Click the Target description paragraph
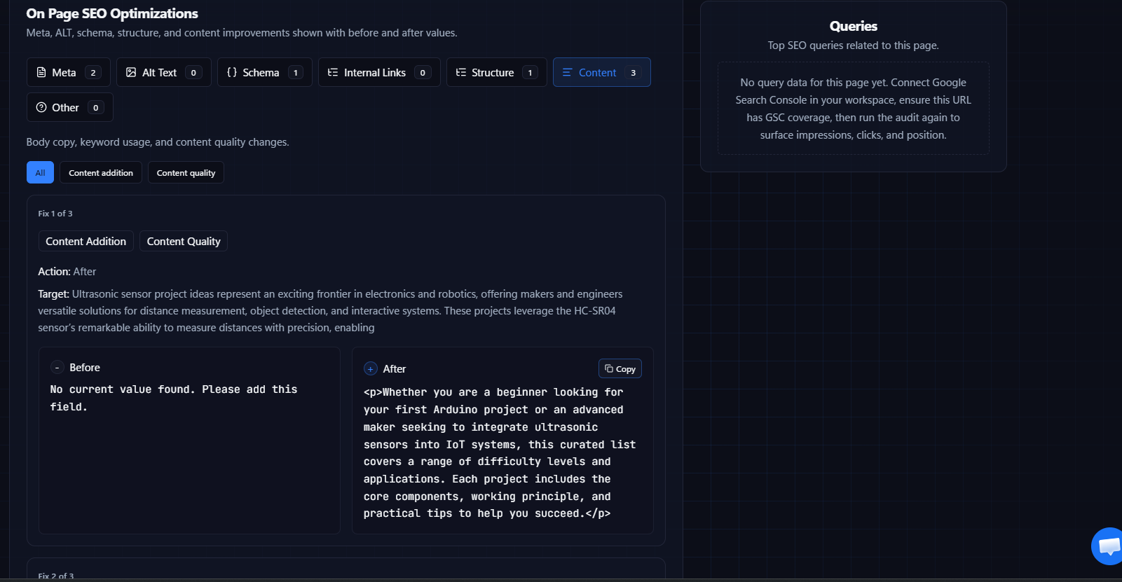This screenshot has width=1122, height=582. [x=330, y=311]
